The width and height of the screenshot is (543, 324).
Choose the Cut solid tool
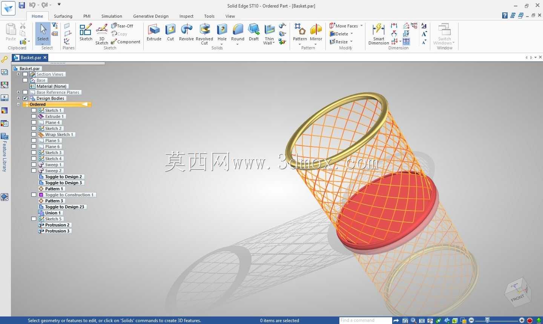click(170, 32)
